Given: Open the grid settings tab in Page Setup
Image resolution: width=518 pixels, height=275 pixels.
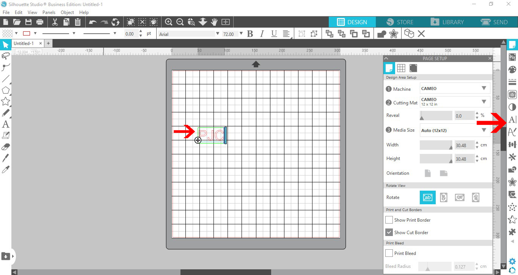Looking at the screenshot, I should (401, 68).
